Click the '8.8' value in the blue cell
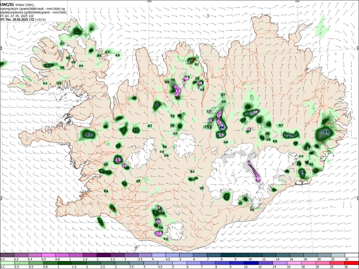Screen dimensions: 359x269 click(x=222, y=127)
